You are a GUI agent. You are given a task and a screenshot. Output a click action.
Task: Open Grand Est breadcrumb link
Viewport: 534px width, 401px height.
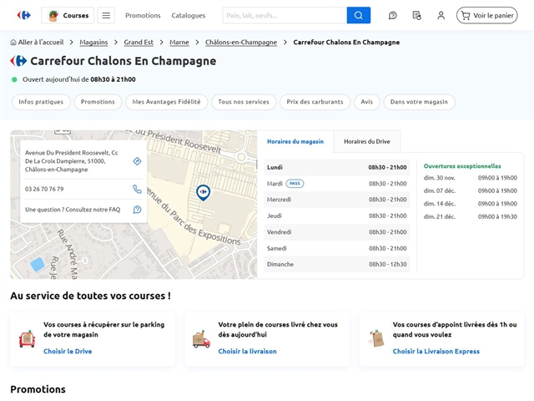139,43
